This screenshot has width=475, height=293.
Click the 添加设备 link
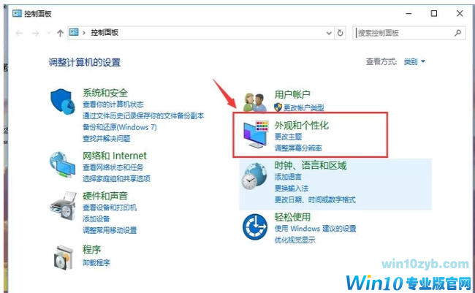(x=96, y=218)
